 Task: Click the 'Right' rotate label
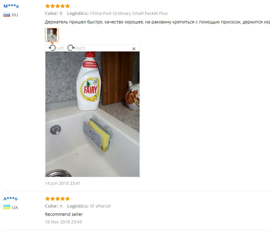(80, 48)
